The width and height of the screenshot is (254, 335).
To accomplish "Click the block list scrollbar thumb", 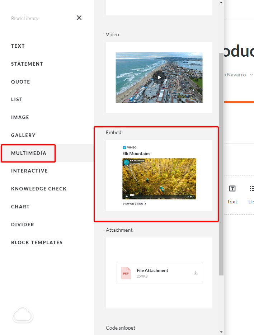I will click(221, 164).
